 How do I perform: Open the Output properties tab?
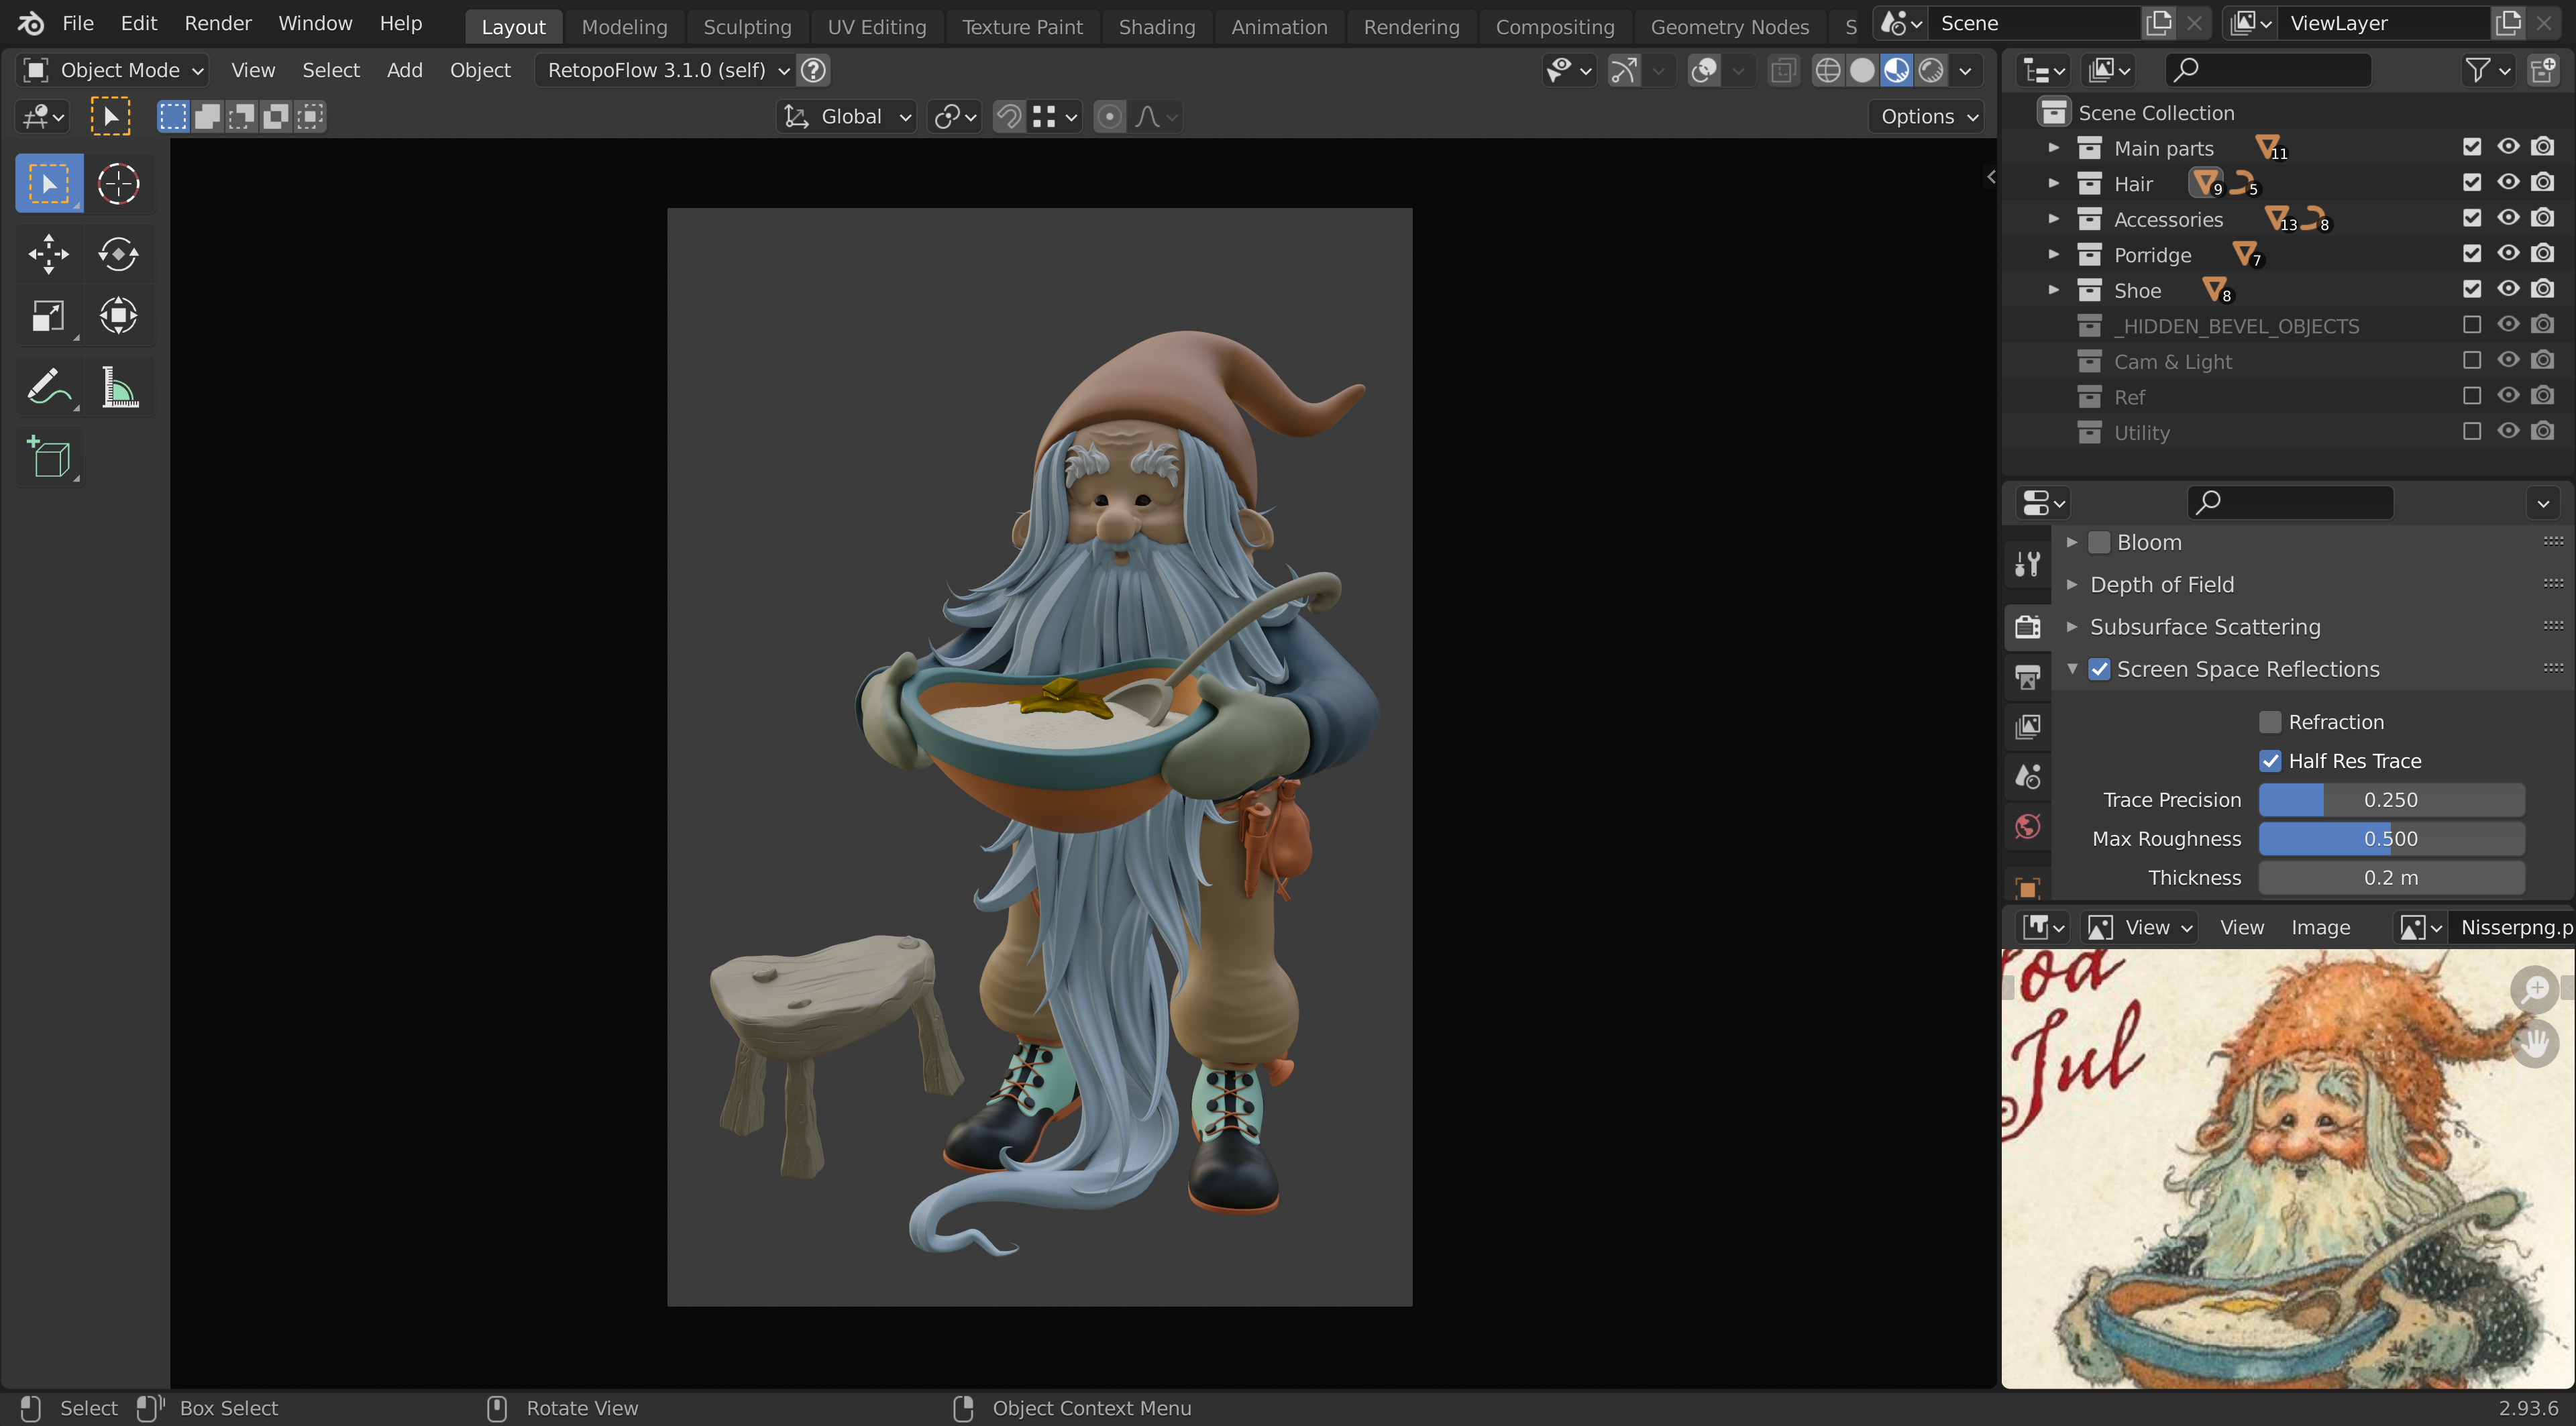(2028, 677)
